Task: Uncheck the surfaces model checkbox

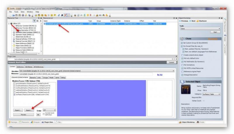Action: pyautogui.click(x=15, y=95)
